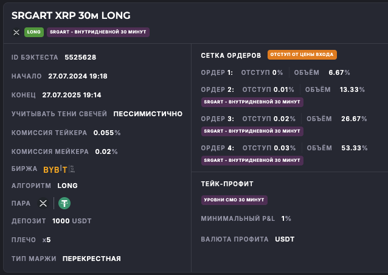Click the SRGART tag under Ордер 4
This screenshot has width=388, height=275.
click(x=252, y=160)
